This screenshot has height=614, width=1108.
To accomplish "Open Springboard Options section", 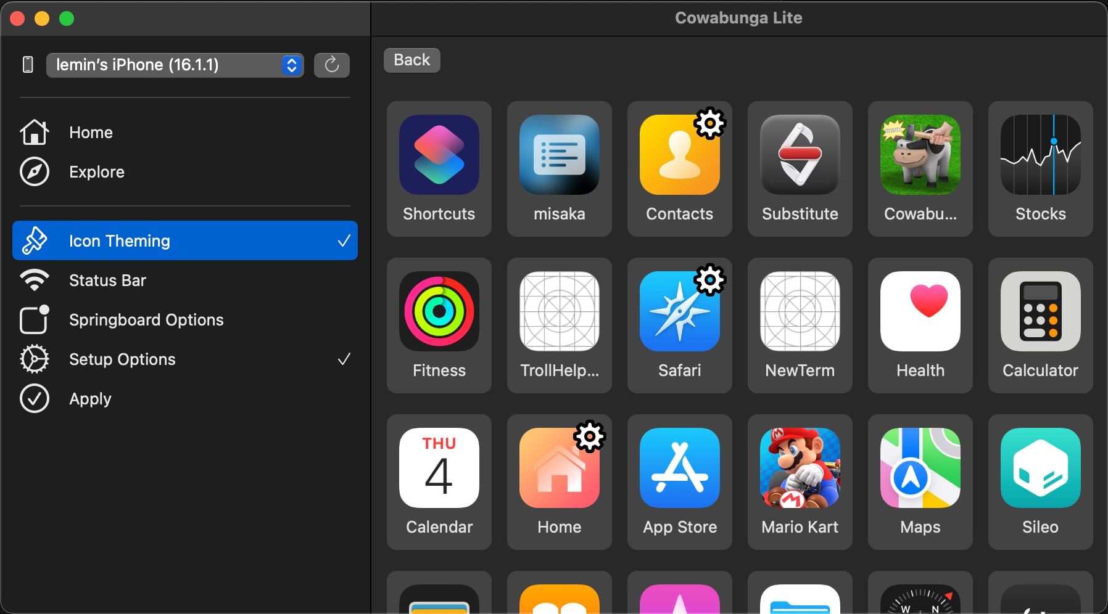I will (185, 320).
